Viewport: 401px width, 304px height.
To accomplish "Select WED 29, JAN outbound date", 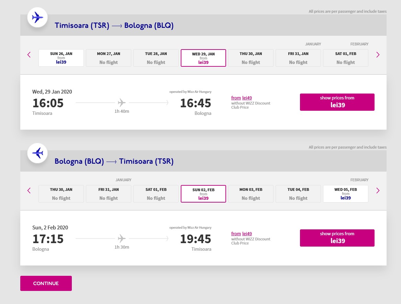I will [203, 58].
